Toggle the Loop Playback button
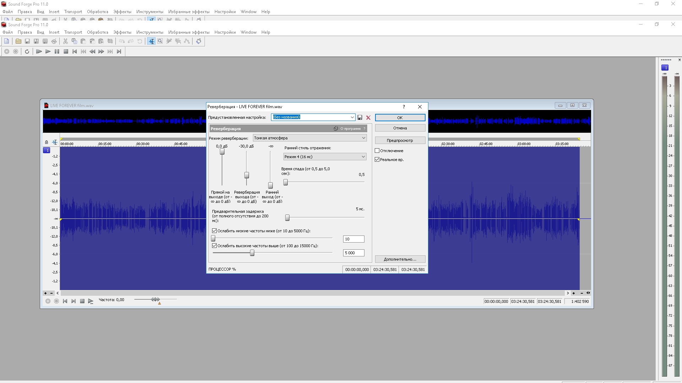This screenshot has width=682, height=383. tap(27, 51)
